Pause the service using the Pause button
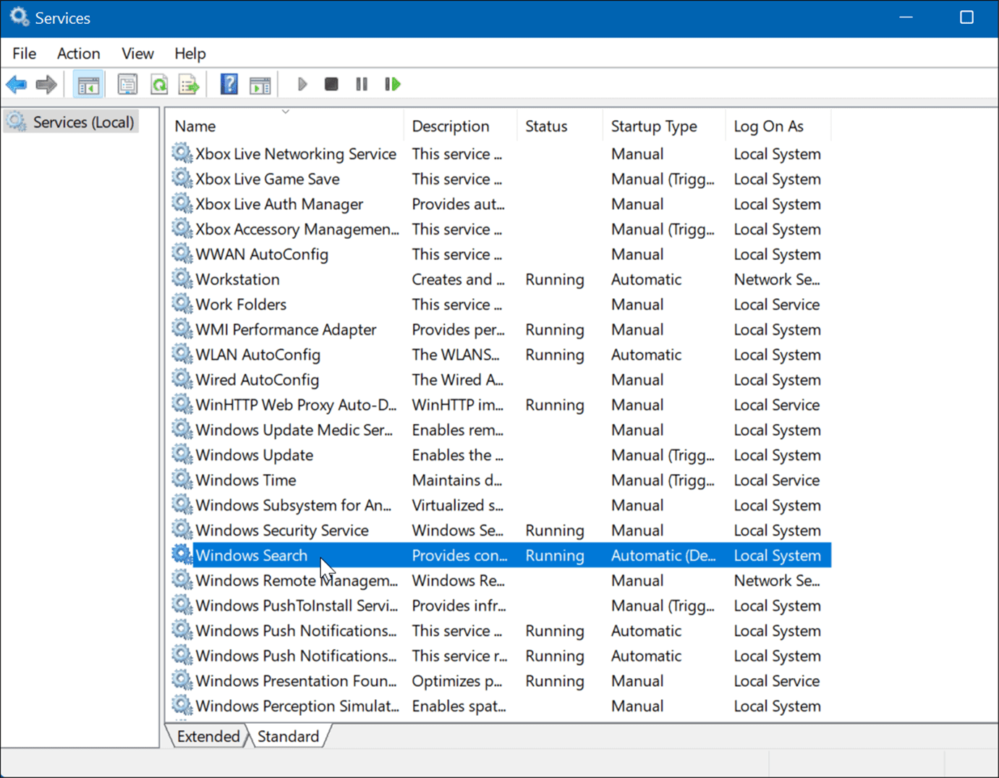The image size is (999, 778). click(x=362, y=85)
